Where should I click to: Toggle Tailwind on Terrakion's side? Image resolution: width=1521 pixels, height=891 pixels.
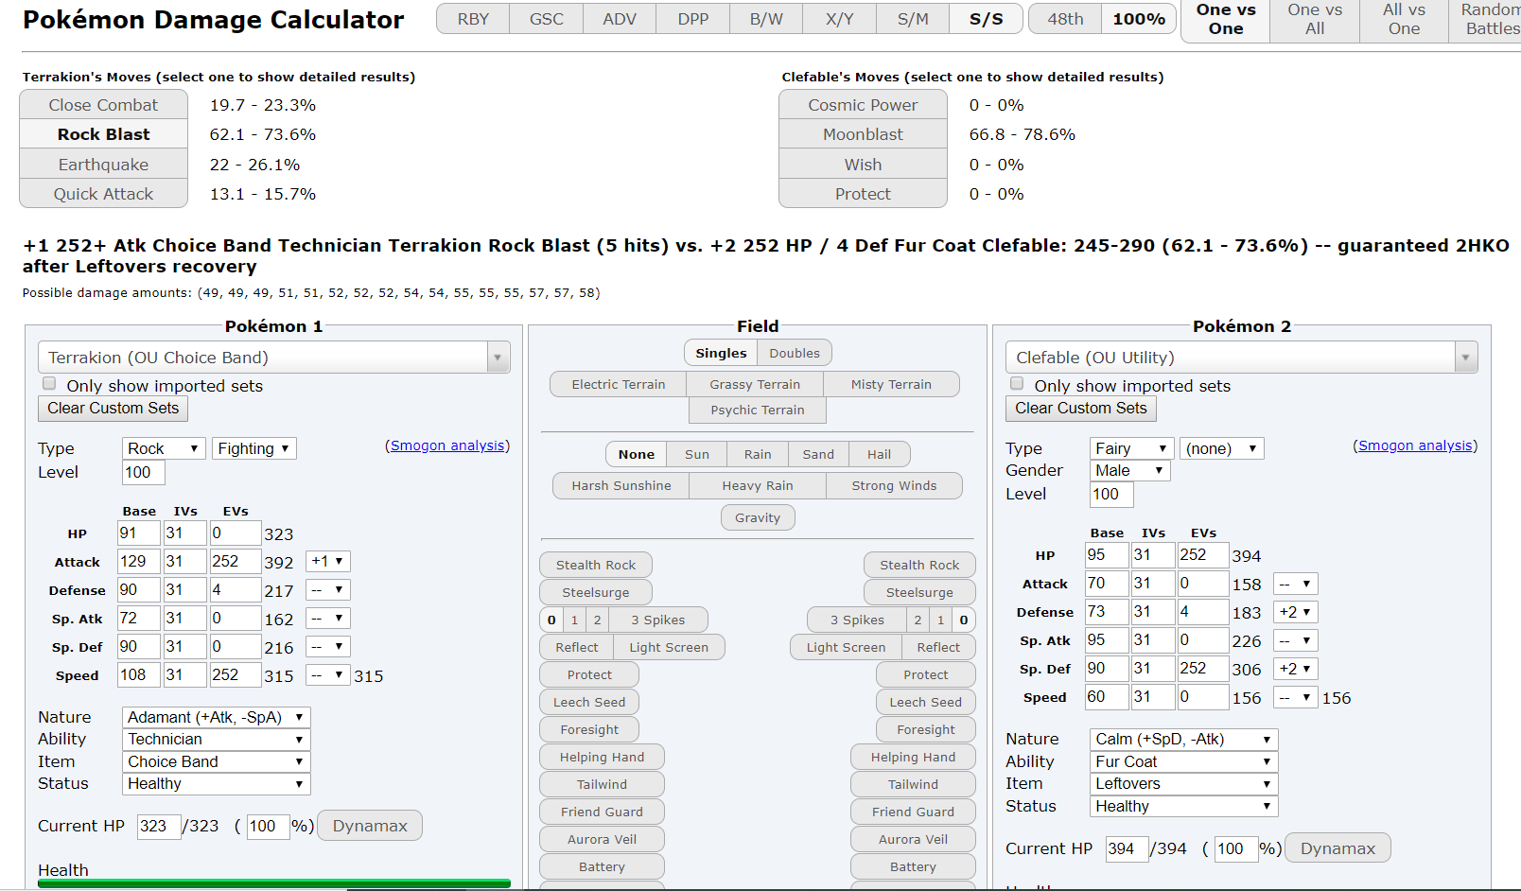602,784
